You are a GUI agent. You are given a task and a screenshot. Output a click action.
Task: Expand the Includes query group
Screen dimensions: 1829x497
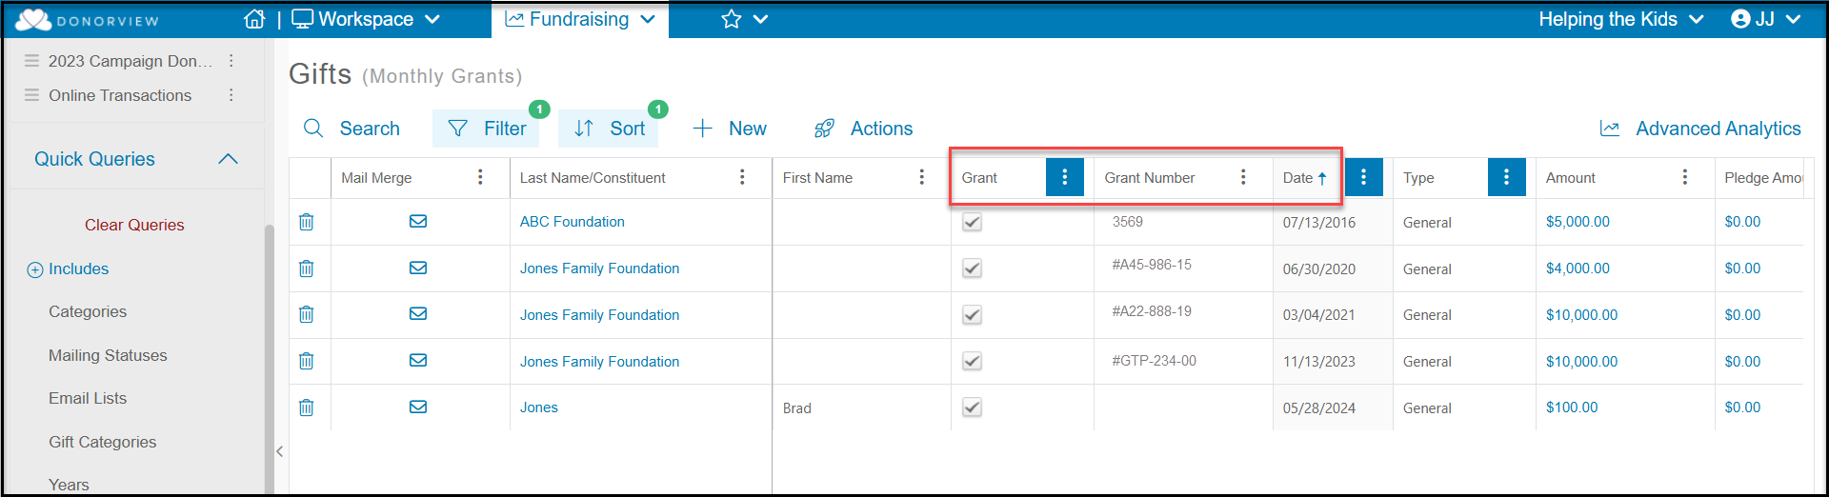(x=68, y=269)
